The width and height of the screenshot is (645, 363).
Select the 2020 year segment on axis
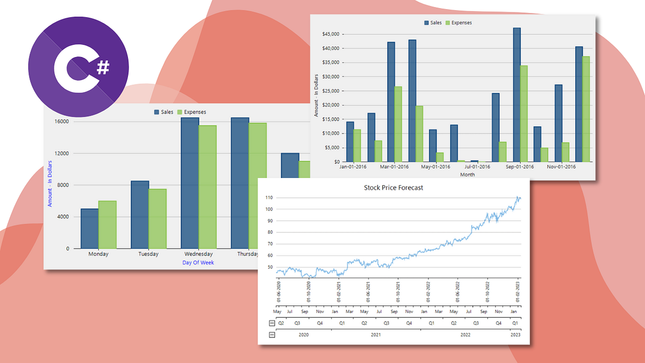click(x=304, y=334)
